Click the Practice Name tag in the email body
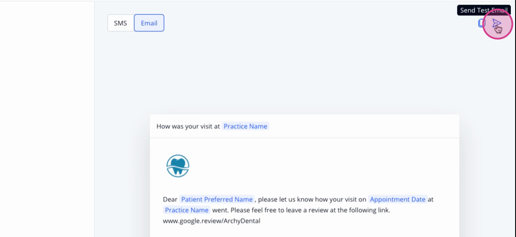Image resolution: width=516 pixels, height=237 pixels. (187, 210)
